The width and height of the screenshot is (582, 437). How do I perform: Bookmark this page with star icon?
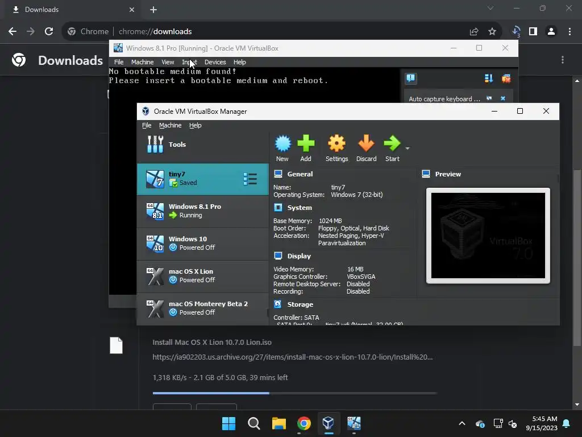pos(492,32)
